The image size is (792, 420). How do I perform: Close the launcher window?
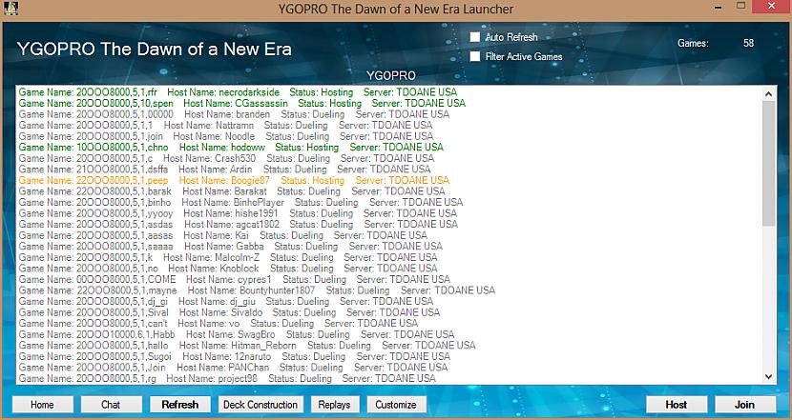(772, 6)
